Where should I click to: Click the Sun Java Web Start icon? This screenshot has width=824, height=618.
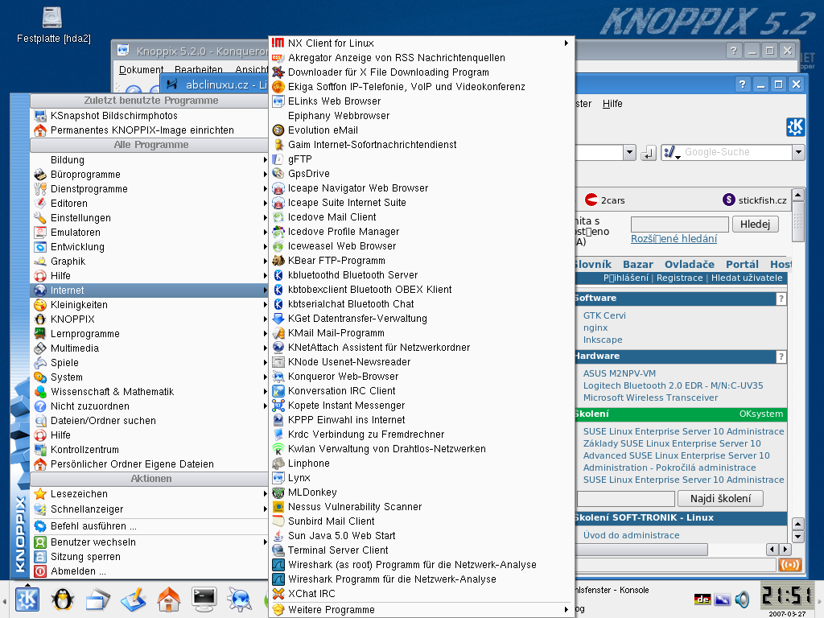[278, 536]
